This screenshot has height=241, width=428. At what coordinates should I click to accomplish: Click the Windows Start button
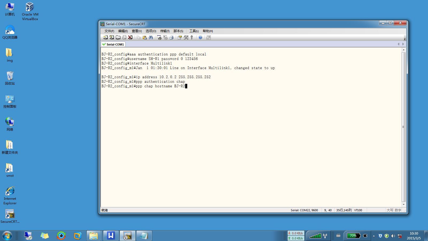point(7,236)
